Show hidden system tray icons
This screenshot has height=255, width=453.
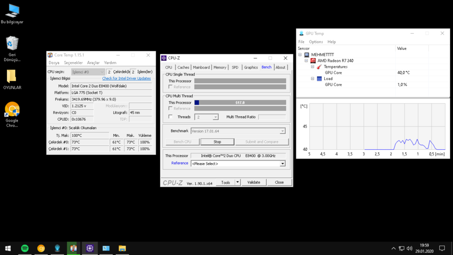tap(394, 248)
